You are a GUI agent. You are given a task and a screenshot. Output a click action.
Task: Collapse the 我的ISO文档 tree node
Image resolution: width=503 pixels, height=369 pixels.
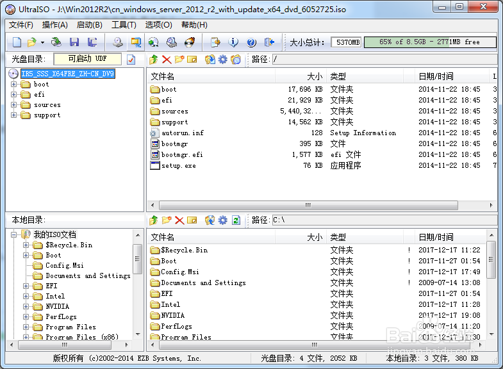coord(14,234)
